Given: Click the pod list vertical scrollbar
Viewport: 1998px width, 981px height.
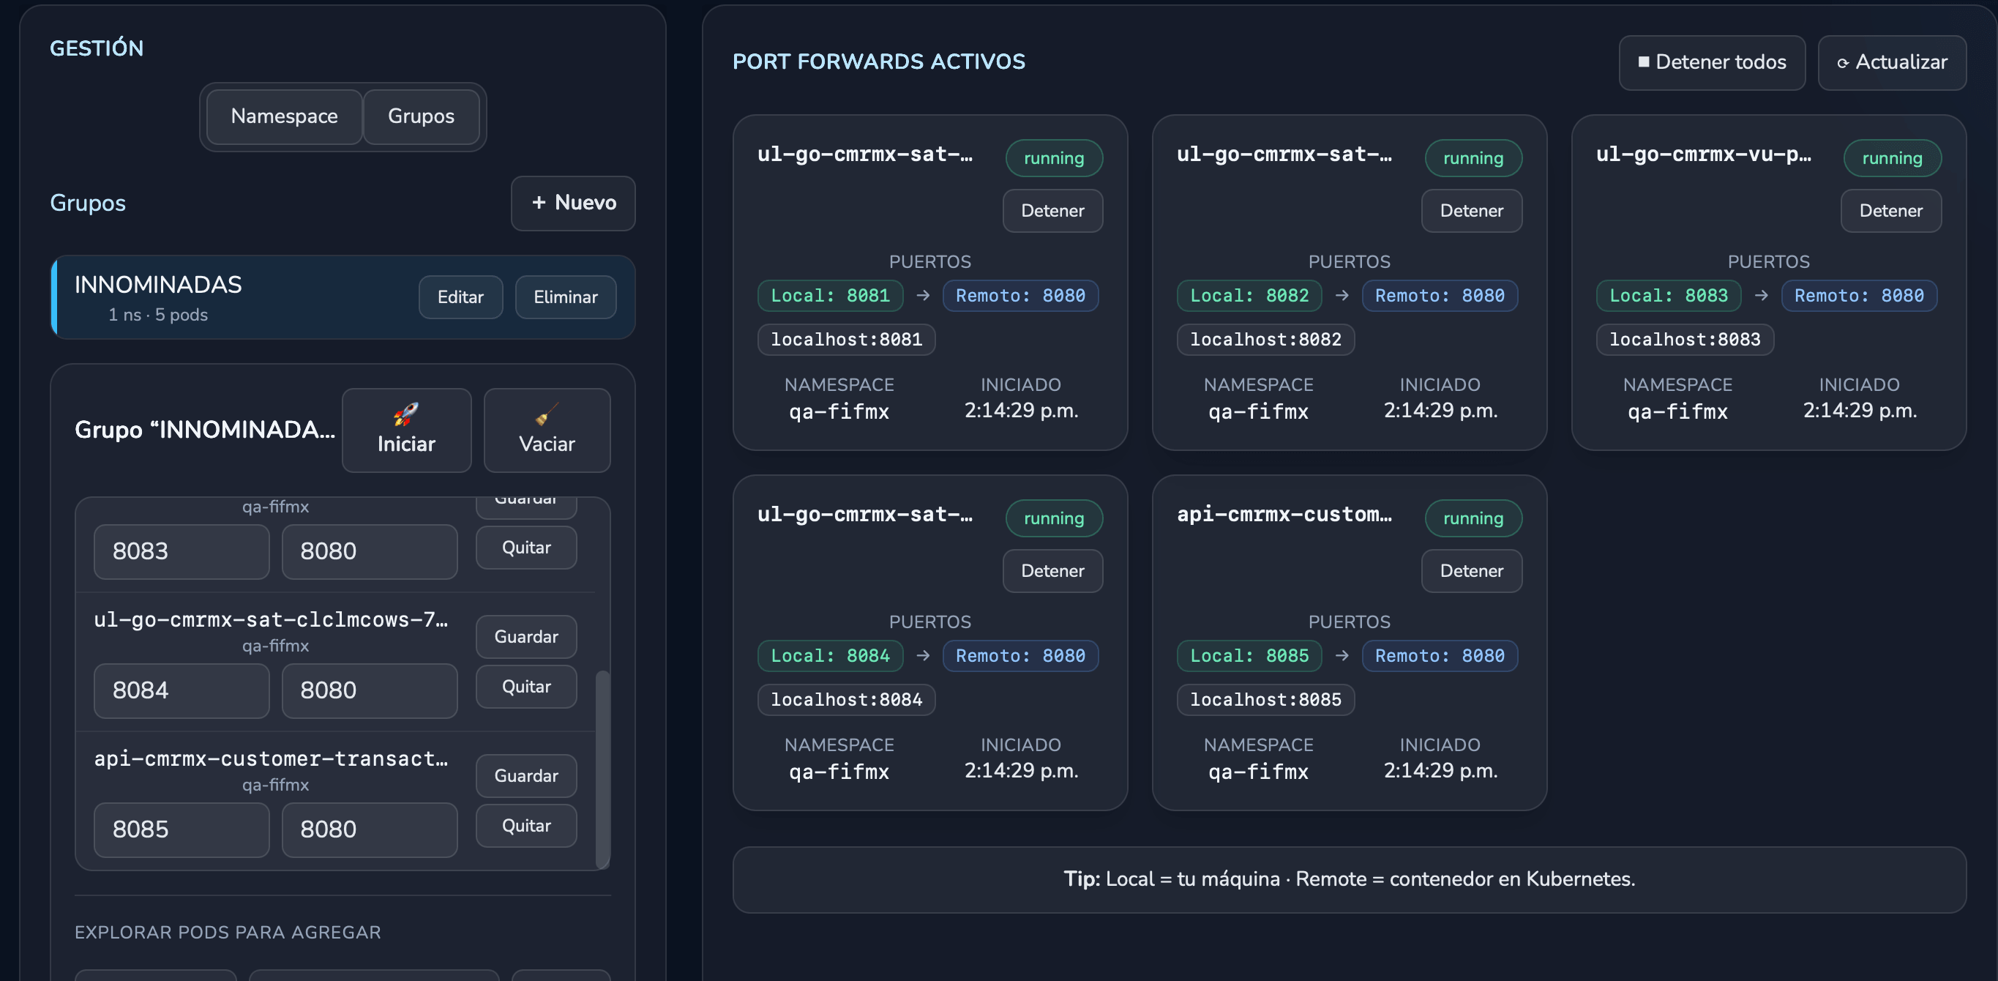Looking at the screenshot, I should coord(602,769).
